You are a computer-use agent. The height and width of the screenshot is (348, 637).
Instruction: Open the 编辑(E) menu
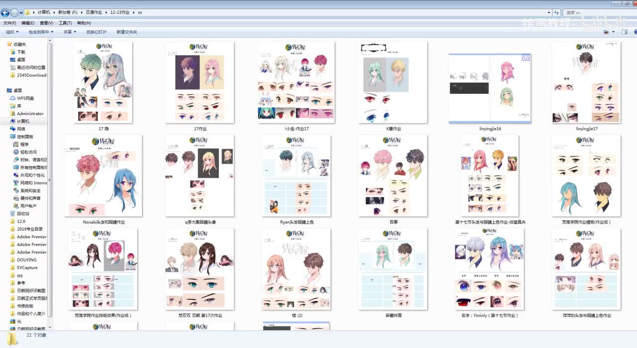click(x=28, y=23)
